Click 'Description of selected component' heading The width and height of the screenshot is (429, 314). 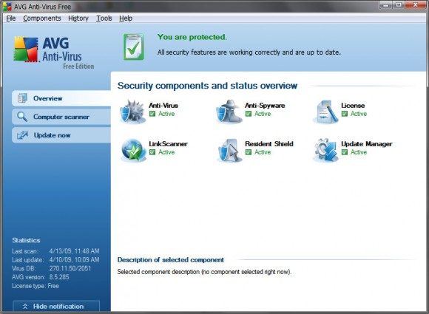coord(171,259)
